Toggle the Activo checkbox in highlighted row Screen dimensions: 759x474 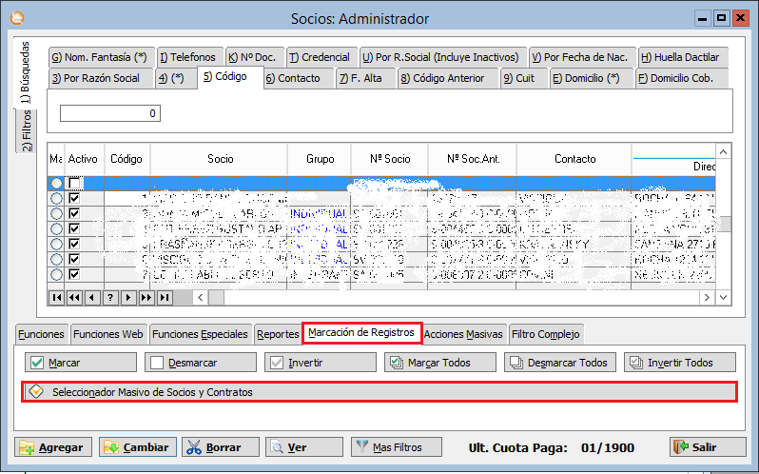click(74, 183)
